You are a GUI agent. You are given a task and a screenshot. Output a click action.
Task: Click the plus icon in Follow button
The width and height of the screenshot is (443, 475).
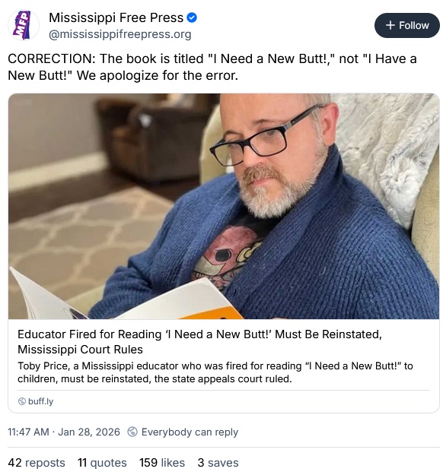coord(390,25)
